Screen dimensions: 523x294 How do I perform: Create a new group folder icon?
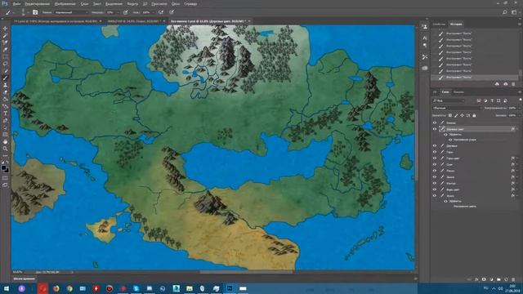(498, 279)
